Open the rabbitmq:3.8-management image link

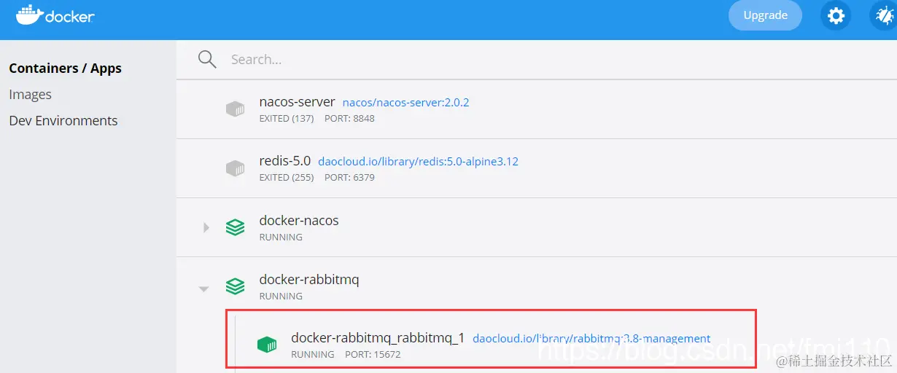click(x=591, y=339)
